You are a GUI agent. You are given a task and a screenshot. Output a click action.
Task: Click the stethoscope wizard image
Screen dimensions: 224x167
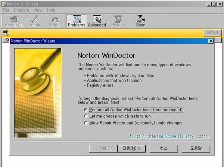click(x=38, y=93)
